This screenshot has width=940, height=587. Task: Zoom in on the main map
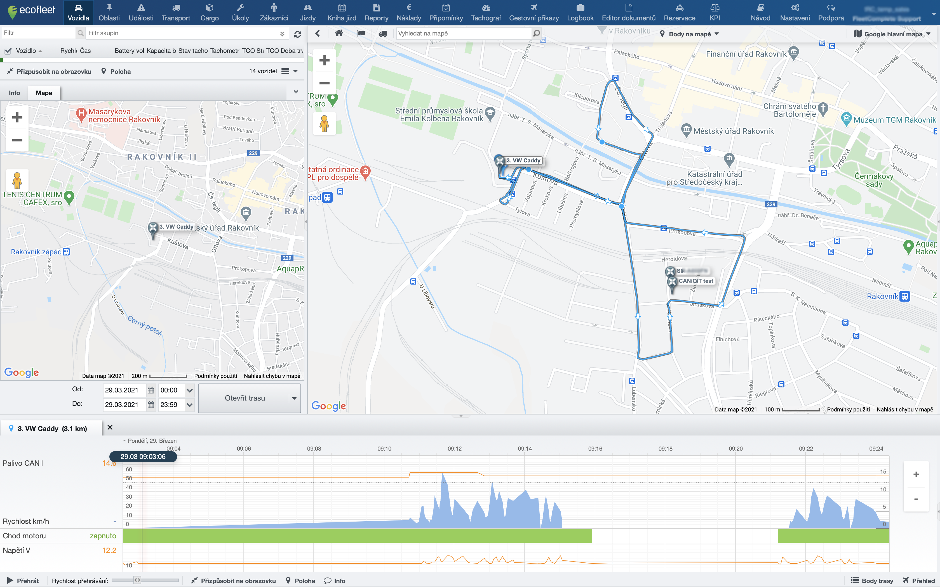(x=324, y=61)
